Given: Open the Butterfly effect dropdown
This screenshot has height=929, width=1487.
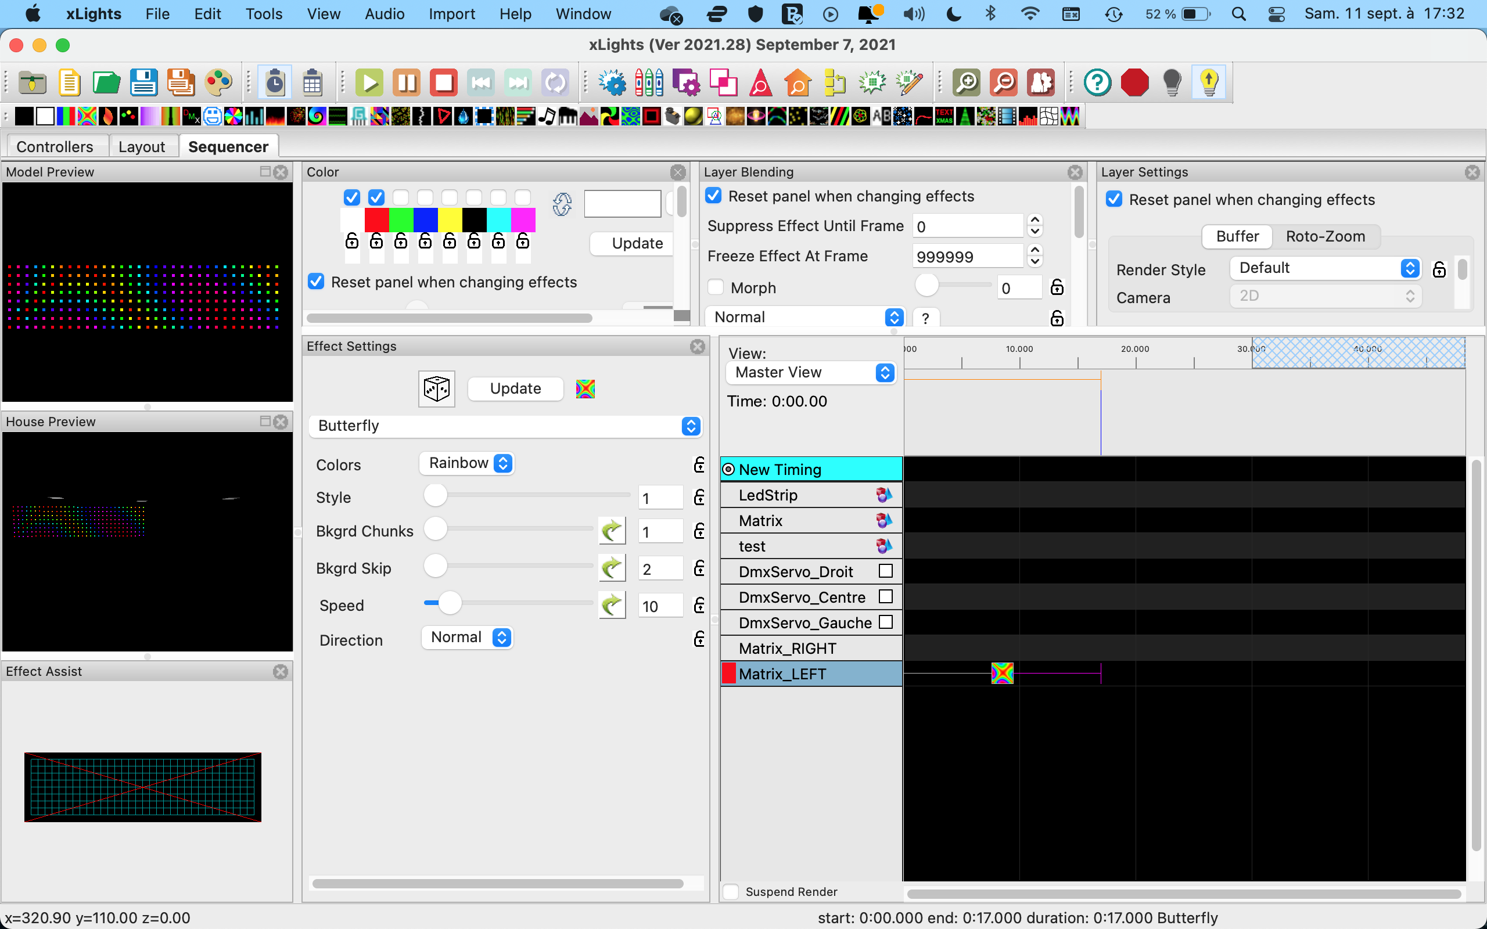Looking at the screenshot, I should pyautogui.click(x=505, y=426).
